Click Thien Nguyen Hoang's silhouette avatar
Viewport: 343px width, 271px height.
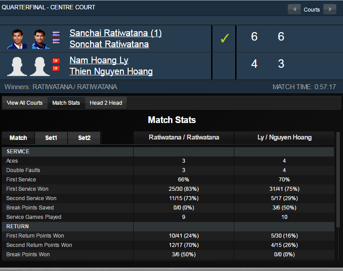click(x=41, y=66)
